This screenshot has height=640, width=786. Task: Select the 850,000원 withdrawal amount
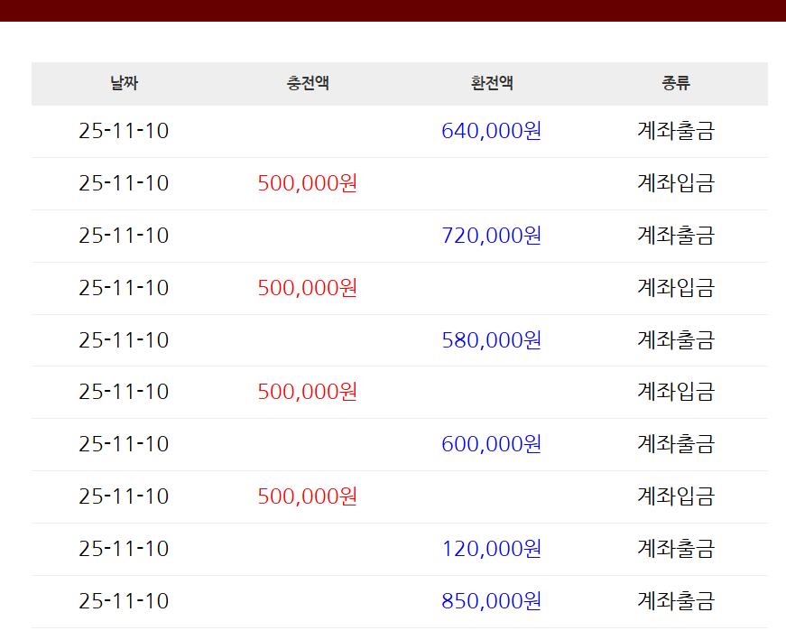[492, 601]
